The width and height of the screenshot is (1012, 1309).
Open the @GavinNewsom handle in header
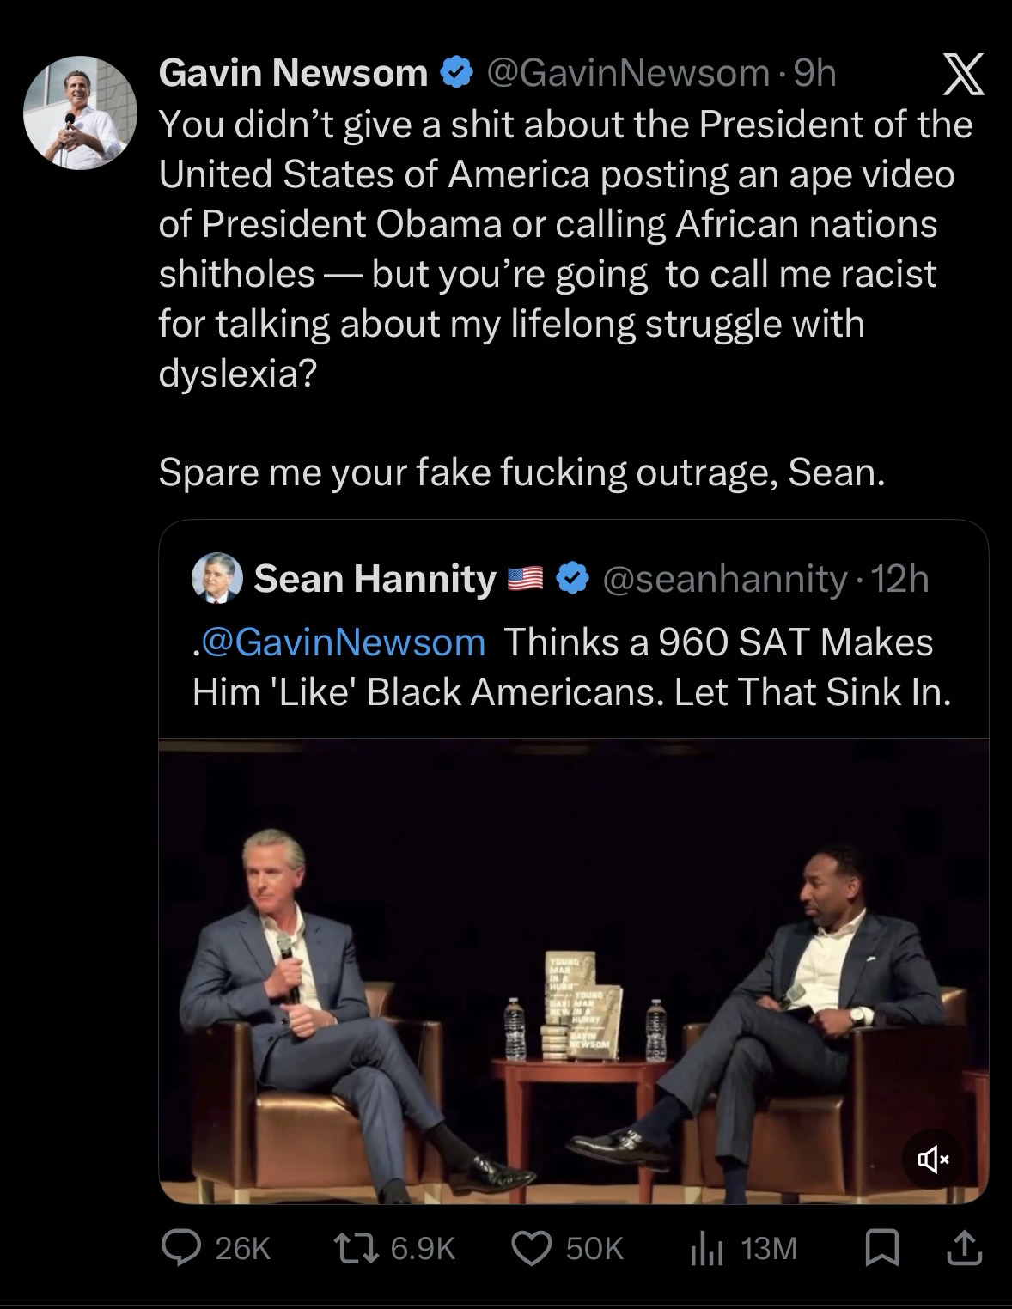(628, 74)
